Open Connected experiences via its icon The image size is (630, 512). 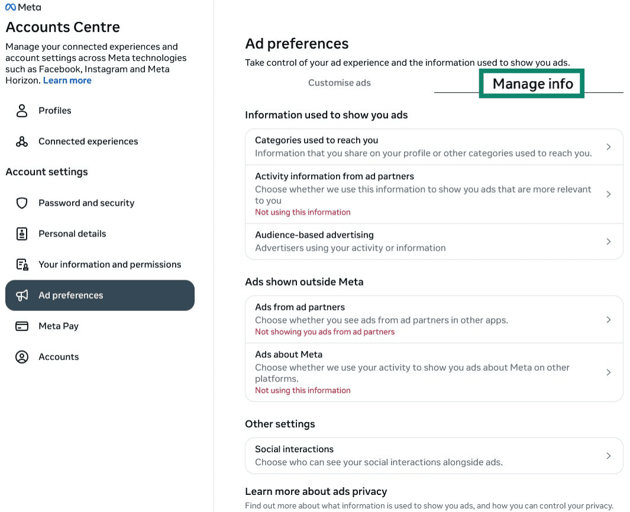pyautogui.click(x=21, y=141)
